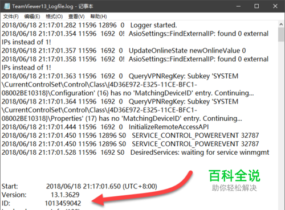Click 'Properties' (17) registry text

[x=74, y=118]
